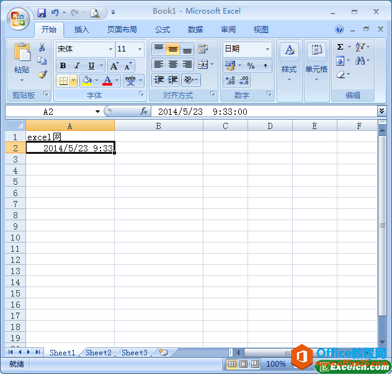Click the Office button orb
392x374 pixels.
point(18,19)
